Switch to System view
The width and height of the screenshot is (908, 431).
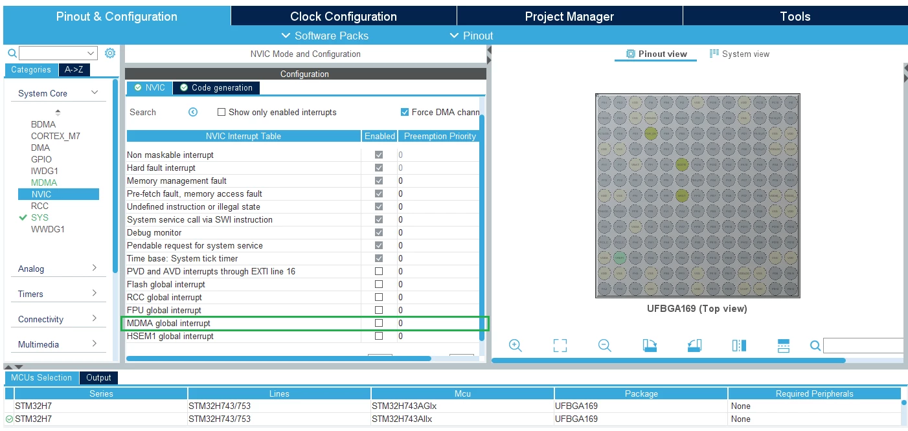pyautogui.click(x=740, y=54)
